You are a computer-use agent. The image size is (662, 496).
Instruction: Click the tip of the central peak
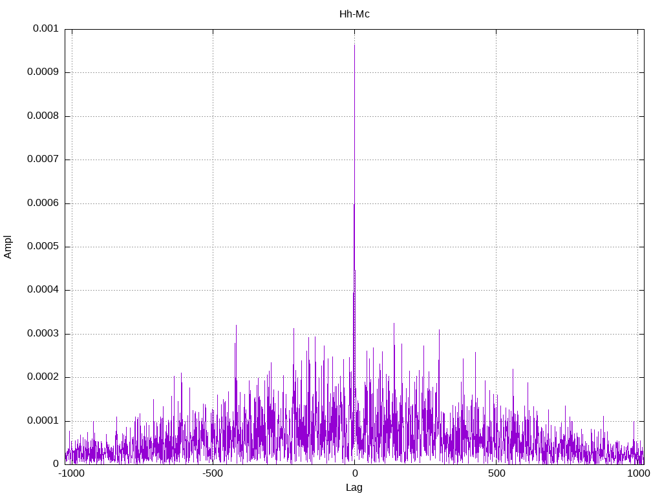354,45
